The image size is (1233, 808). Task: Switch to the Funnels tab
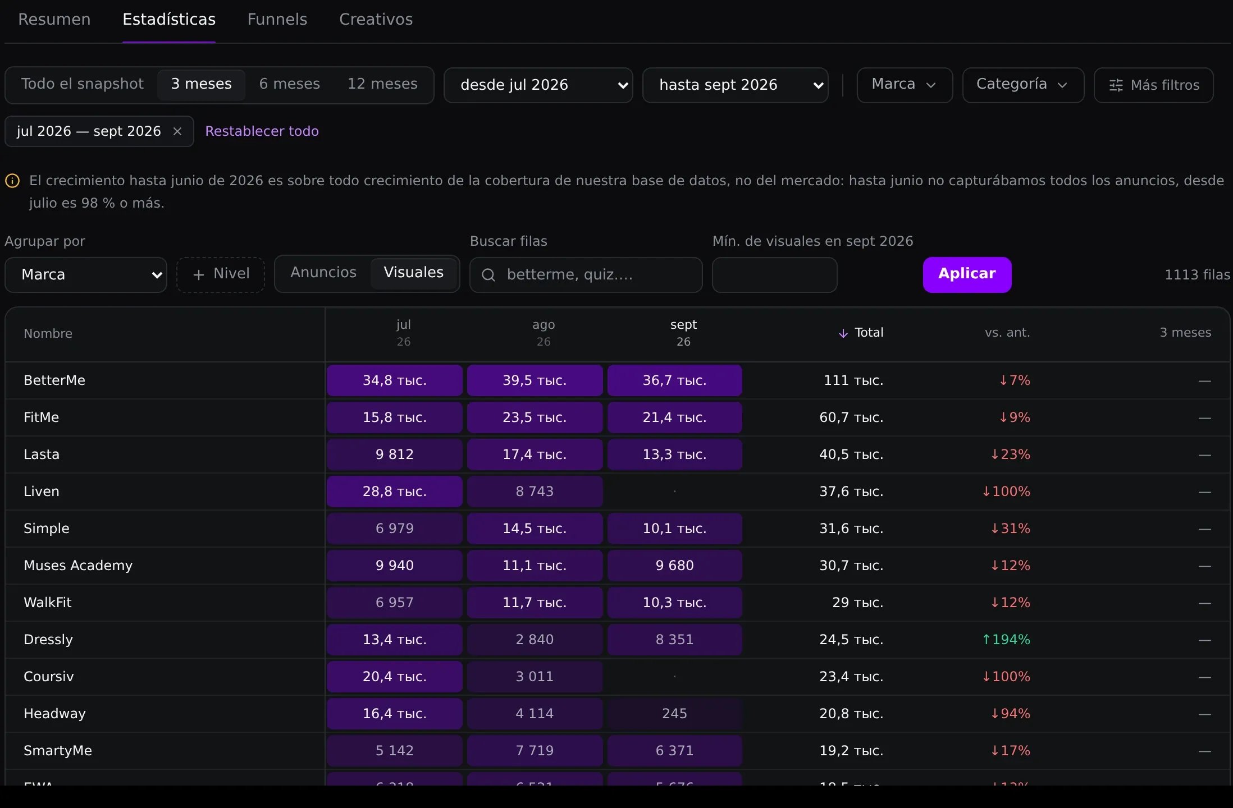coord(277,20)
